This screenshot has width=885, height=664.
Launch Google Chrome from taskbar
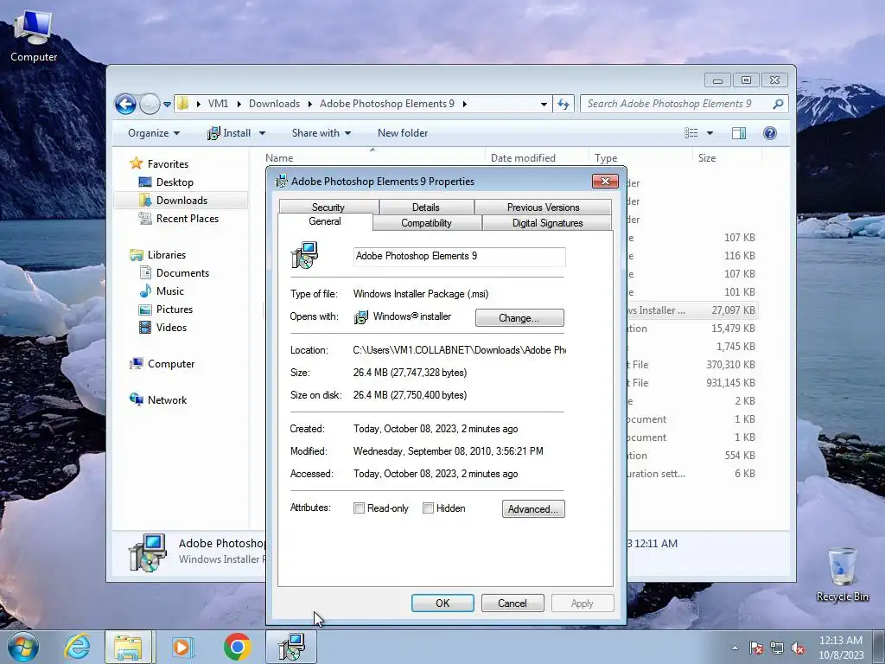[237, 647]
